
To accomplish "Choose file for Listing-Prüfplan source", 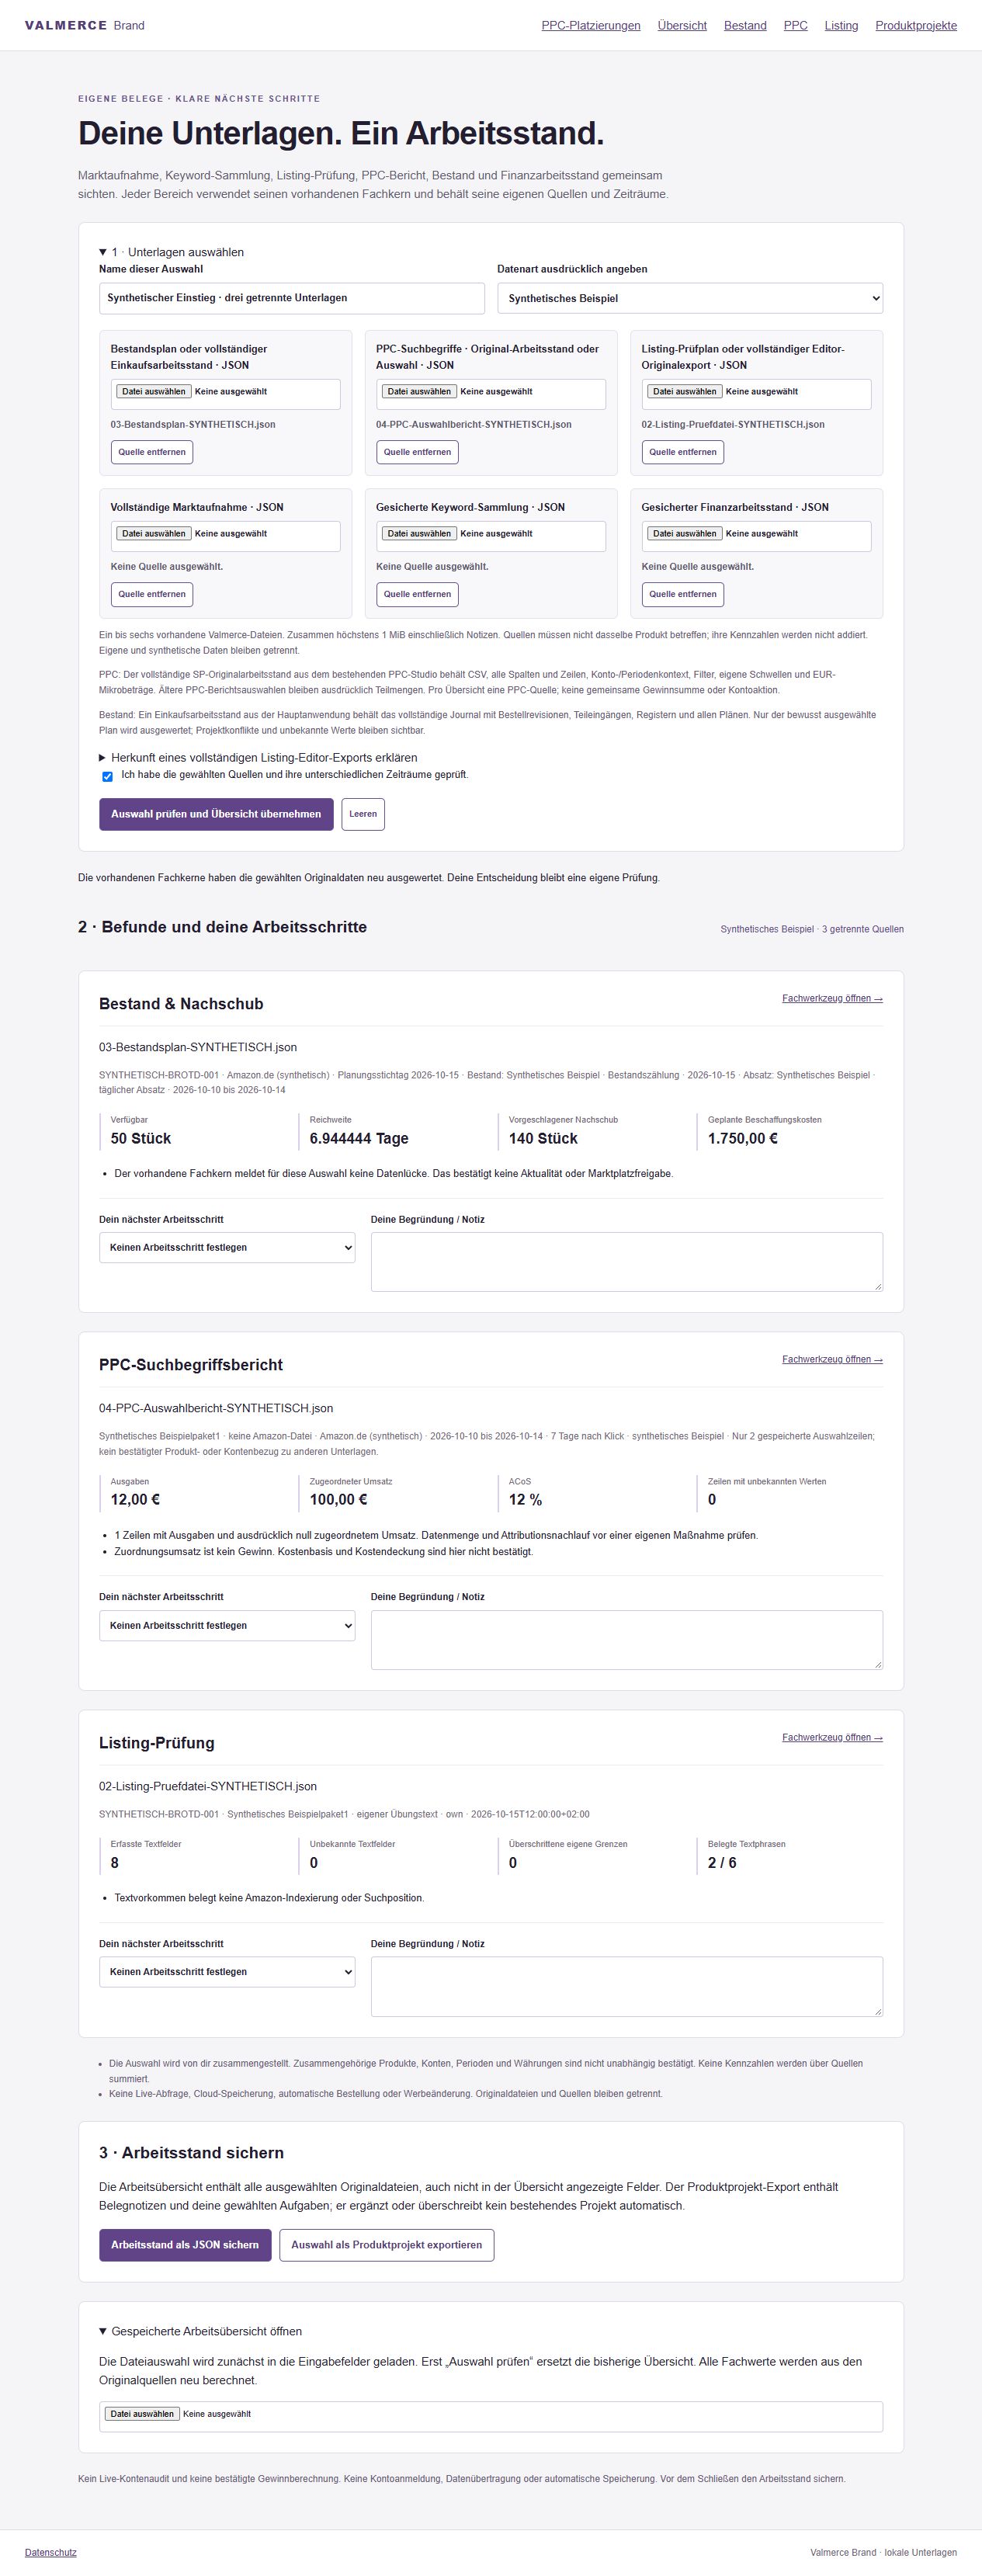I will 684,392.
